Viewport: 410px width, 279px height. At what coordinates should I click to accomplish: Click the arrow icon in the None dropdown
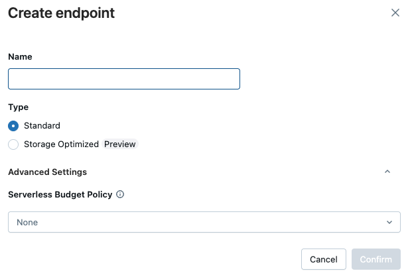389,223
